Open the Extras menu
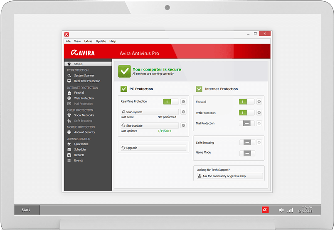The image size is (335, 230). [x=88, y=41]
